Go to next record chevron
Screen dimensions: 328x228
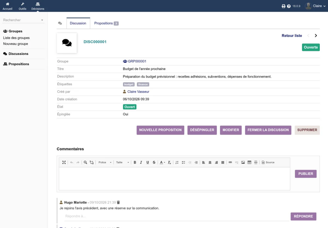tap(316, 36)
